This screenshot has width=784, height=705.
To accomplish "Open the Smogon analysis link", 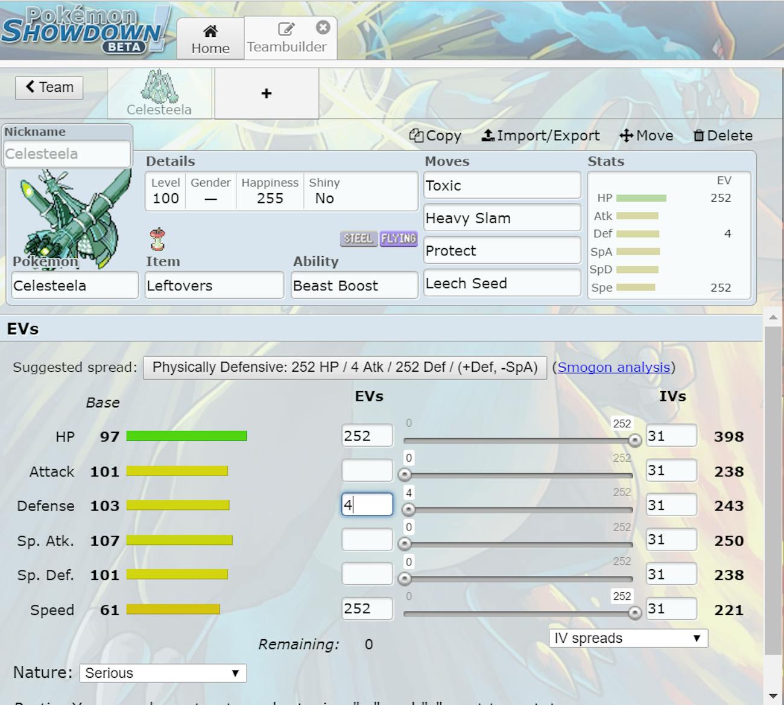I will click(613, 367).
